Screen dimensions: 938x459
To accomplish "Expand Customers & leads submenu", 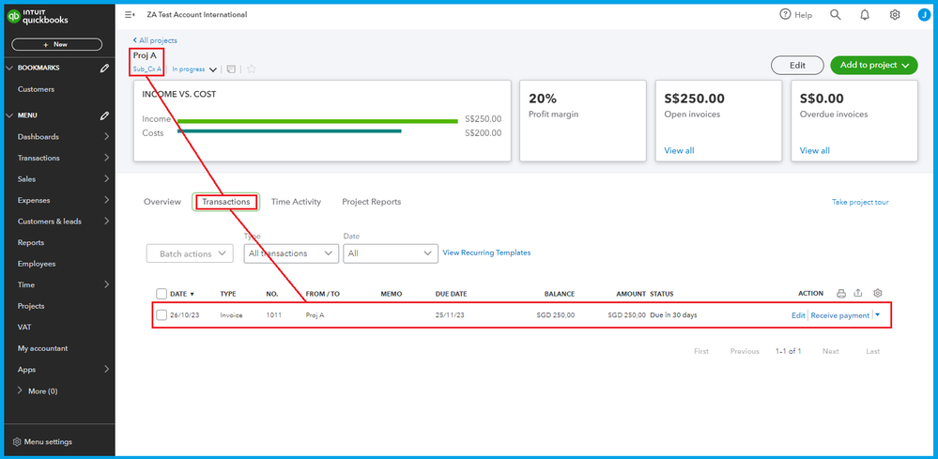I will 106,222.
